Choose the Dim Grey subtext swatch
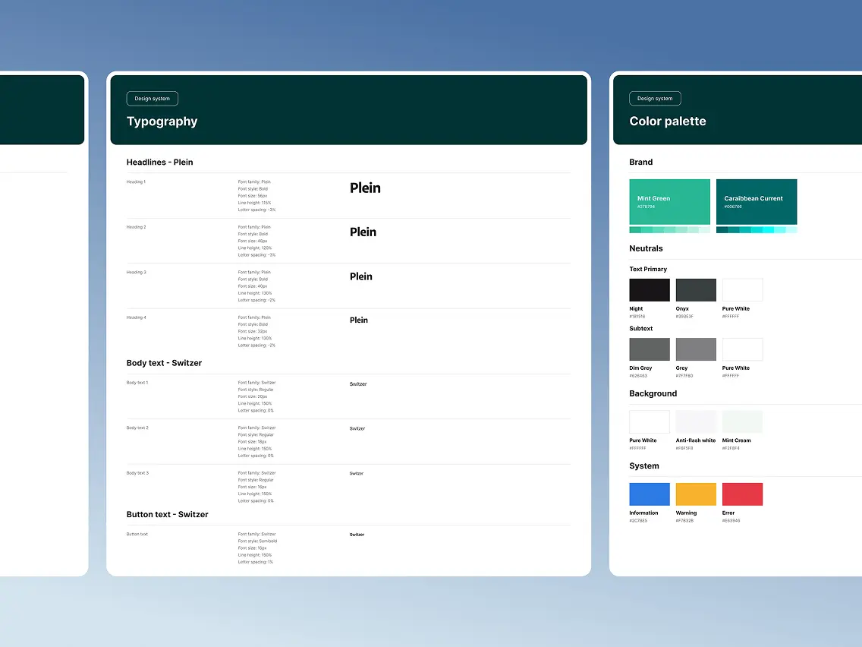The image size is (862, 647). 649,349
